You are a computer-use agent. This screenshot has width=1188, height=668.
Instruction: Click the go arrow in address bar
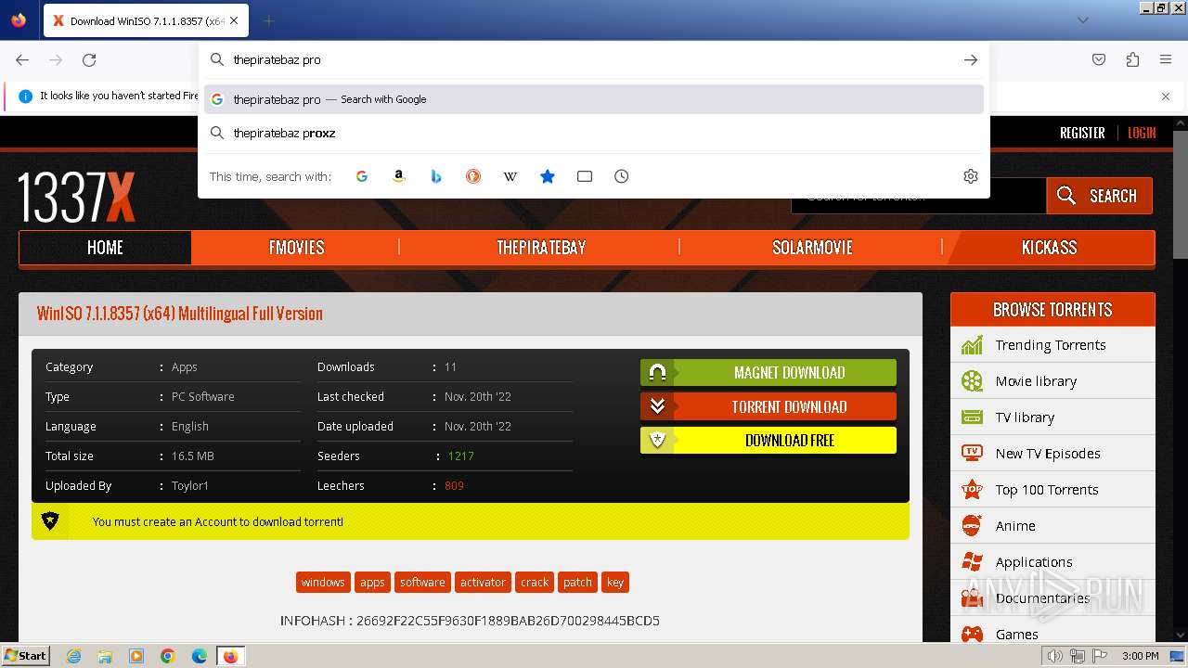point(971,59)
